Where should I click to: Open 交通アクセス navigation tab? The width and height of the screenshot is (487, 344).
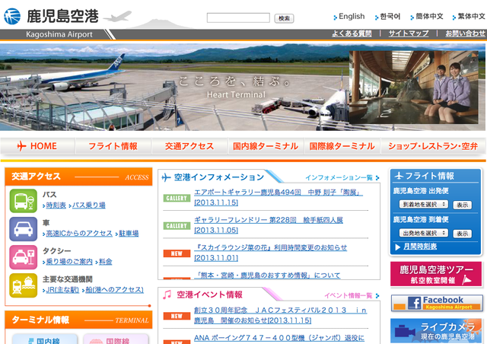[x=189, y=146]
